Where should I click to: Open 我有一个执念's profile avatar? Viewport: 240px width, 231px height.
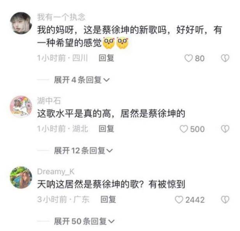click(21, 23)
